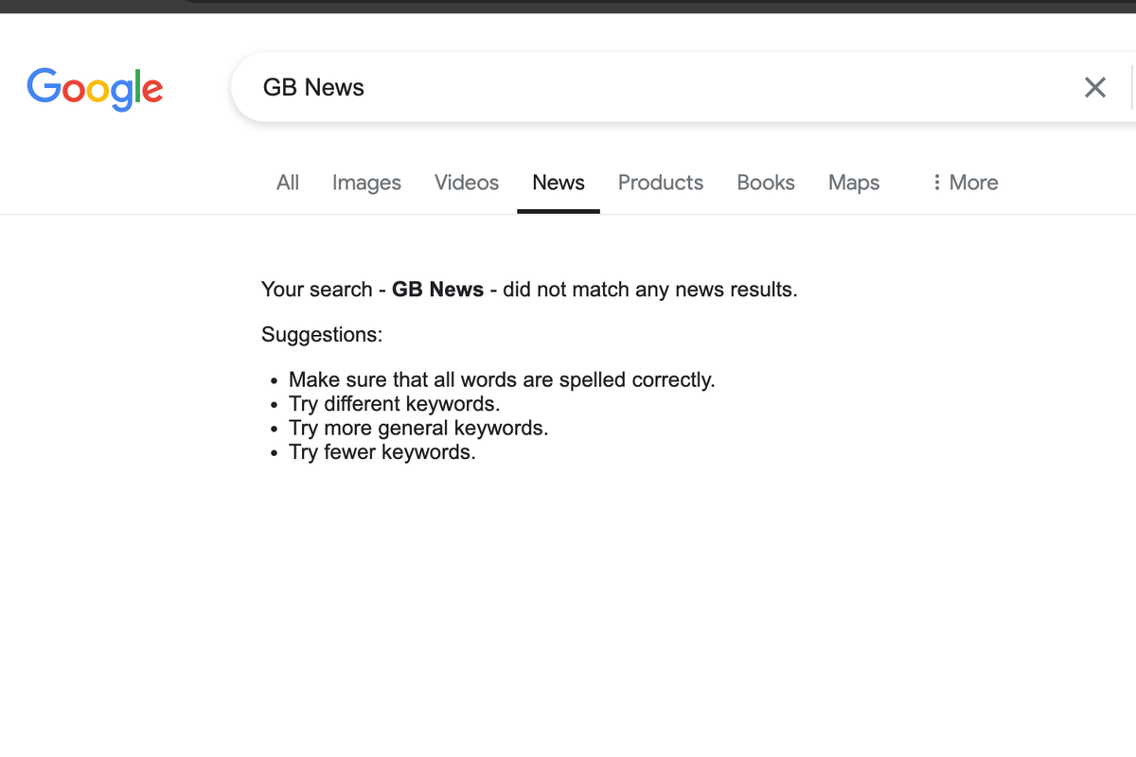Image resolution: width=1136 pixels, height=757 pixels.
Task: Click 'did not match any news results' text
Action: (x=649, y=290)
